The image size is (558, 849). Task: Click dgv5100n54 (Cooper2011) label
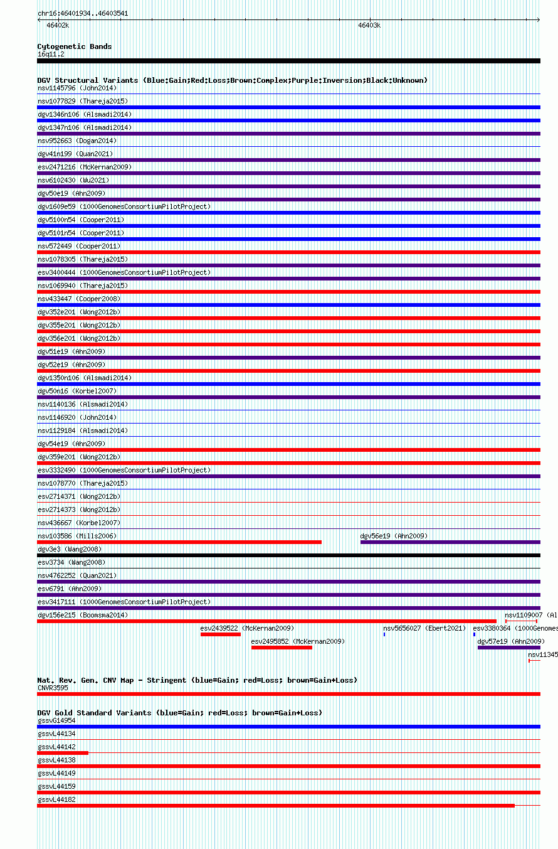coord(81,220)
